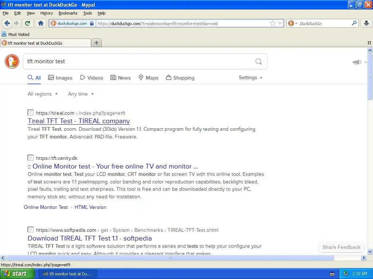Screen dimensions: 373x279
Task: Open Tireal TFT Test - TIREAL company link
Action: coord(79,121)
